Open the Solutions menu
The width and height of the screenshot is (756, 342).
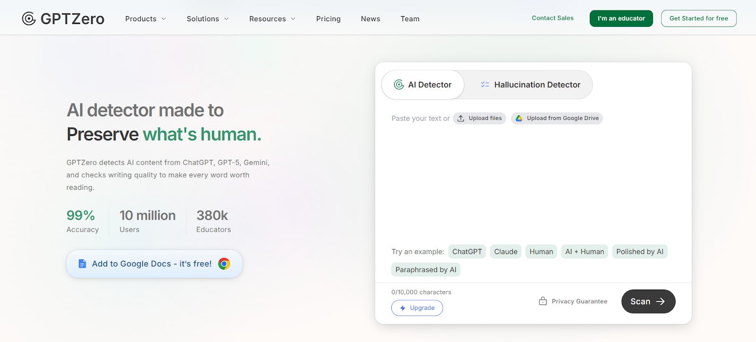[x=208, y=19]
